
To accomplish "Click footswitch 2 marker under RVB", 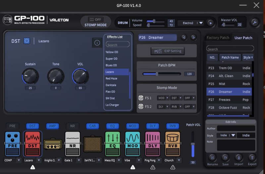I will pyautogui.click(x=173, y=167).
